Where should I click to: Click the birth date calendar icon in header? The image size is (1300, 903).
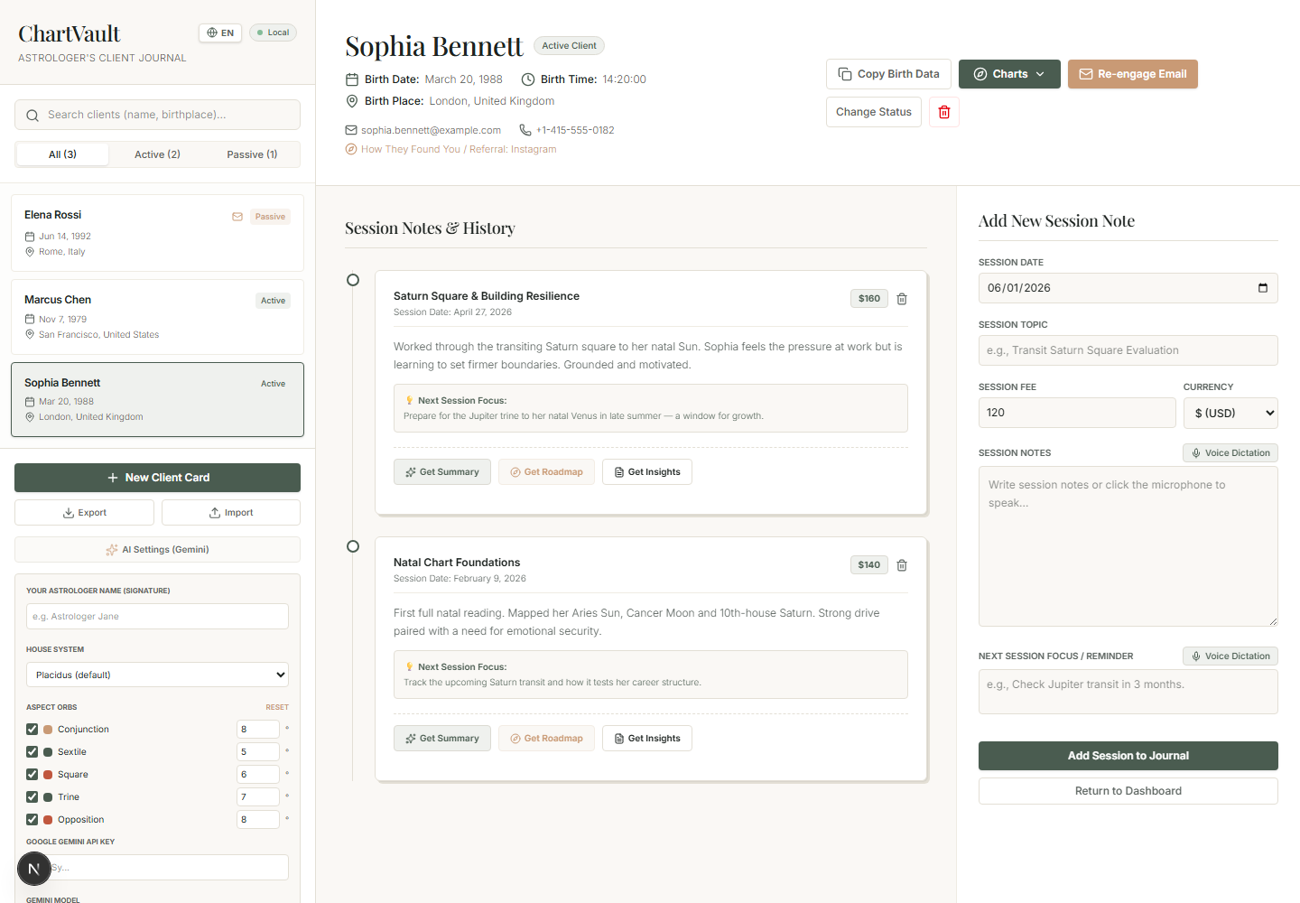(x=352, y=79)
